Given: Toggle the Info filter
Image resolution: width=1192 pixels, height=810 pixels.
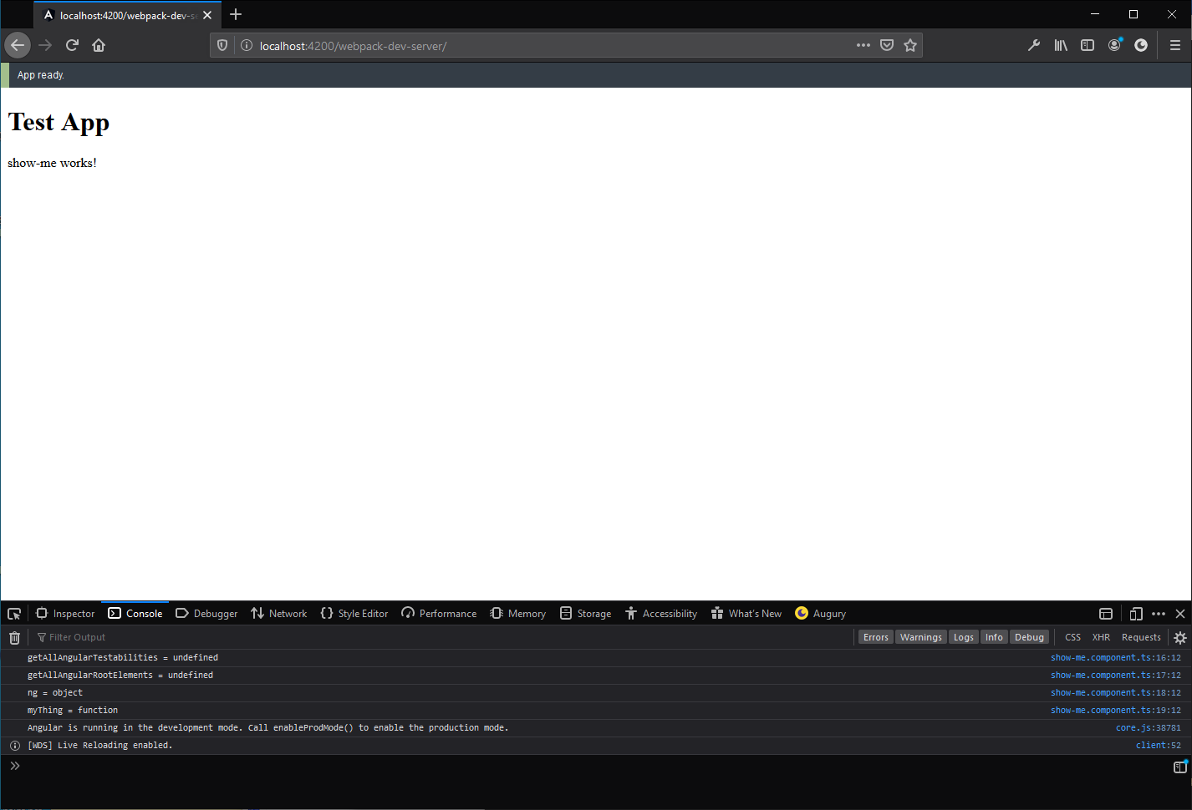Looking at the screenshot, I should pos(994,637).
